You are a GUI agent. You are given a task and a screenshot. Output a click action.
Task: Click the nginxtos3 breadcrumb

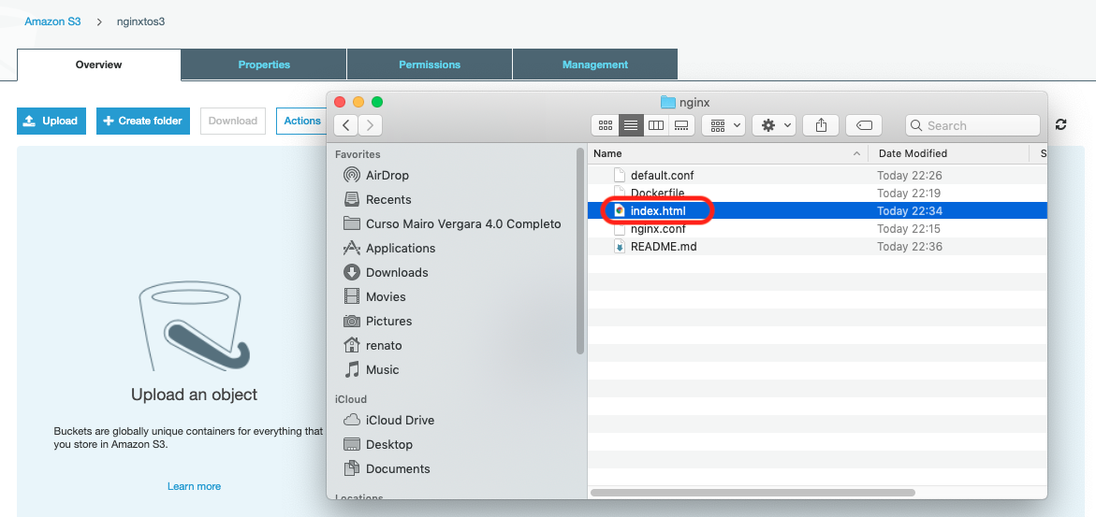click(x=140, y=22)
